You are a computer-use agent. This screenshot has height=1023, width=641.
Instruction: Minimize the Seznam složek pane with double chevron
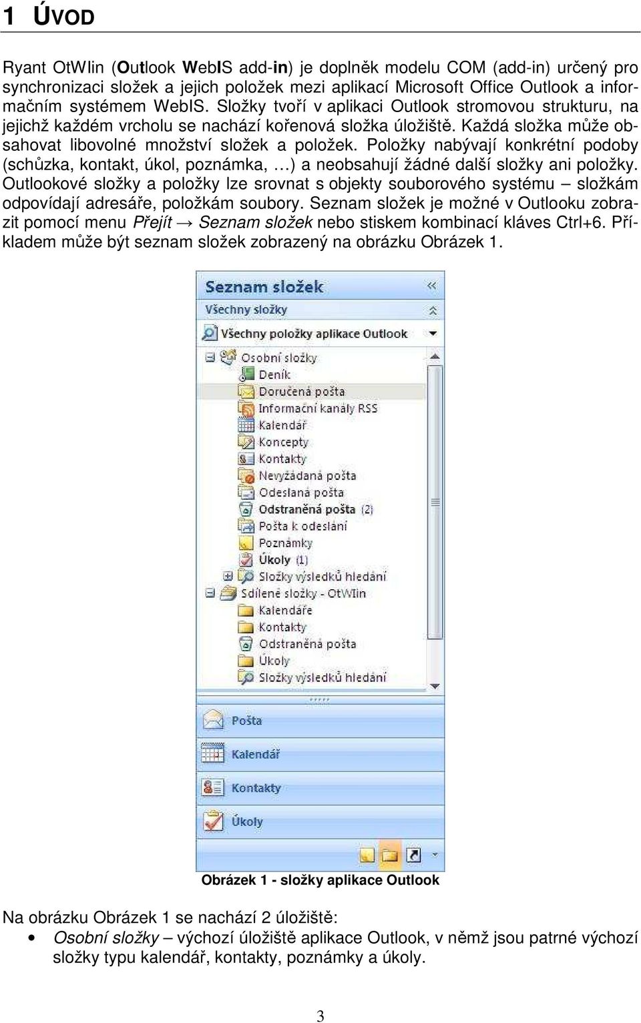pyautogui.click(x=432, y=286)
